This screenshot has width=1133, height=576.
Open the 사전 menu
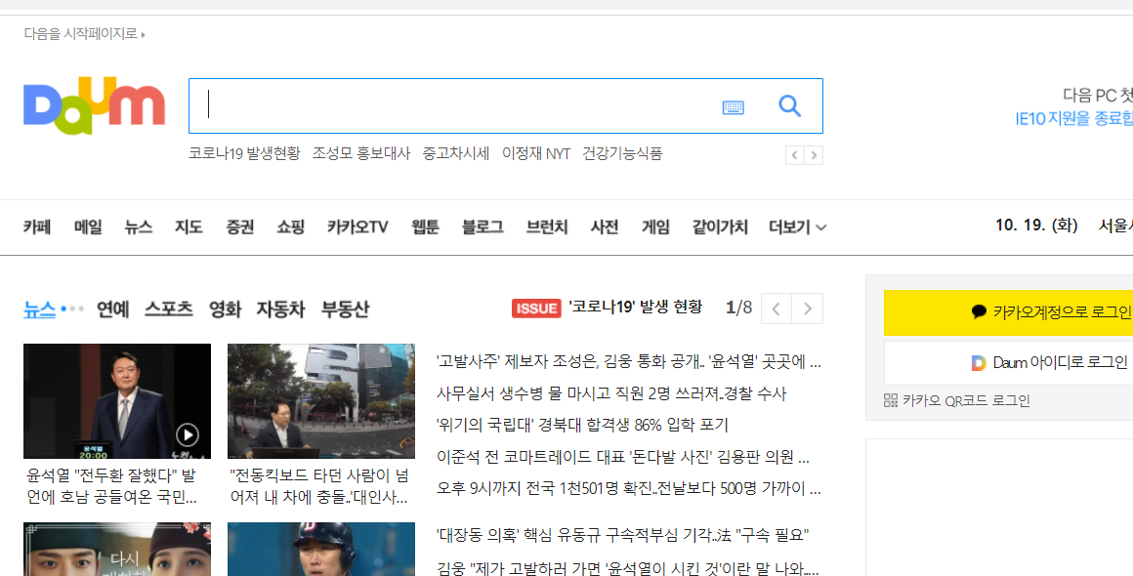point(604,226)
